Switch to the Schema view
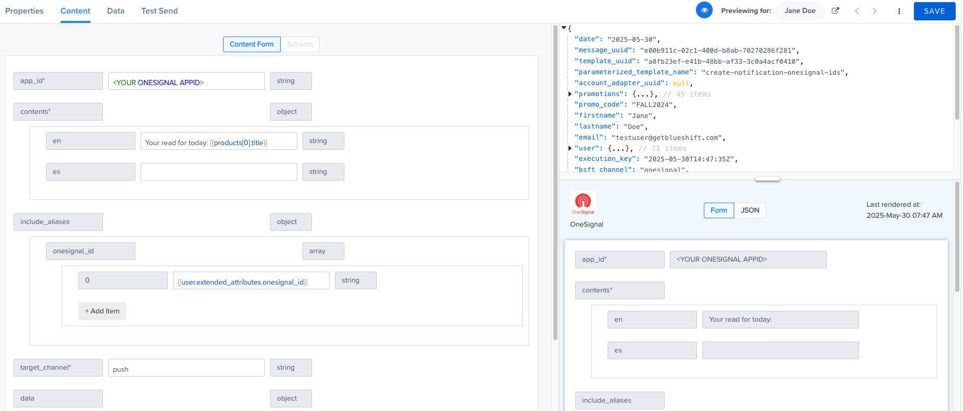The width and height of the screenshot is (963, 411). [x=300, y=44]
